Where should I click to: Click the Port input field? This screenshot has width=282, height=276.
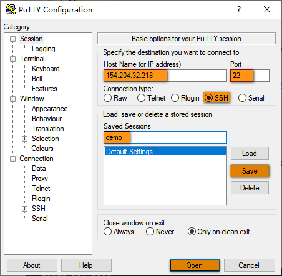tap(250, 76)
